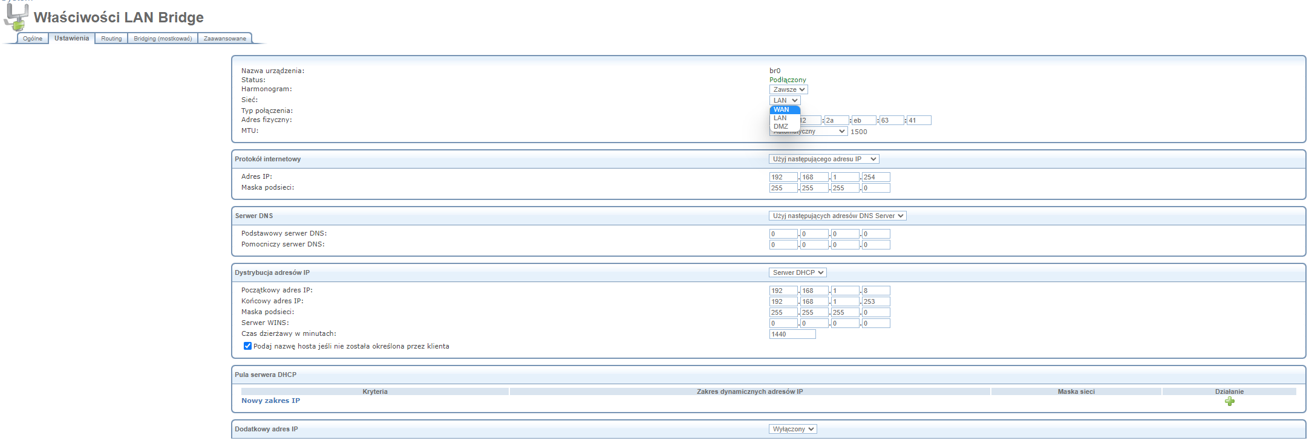Open the Dodatkowy adres IP 'Wyłączony' dropdown

click(x=793, y=429)
